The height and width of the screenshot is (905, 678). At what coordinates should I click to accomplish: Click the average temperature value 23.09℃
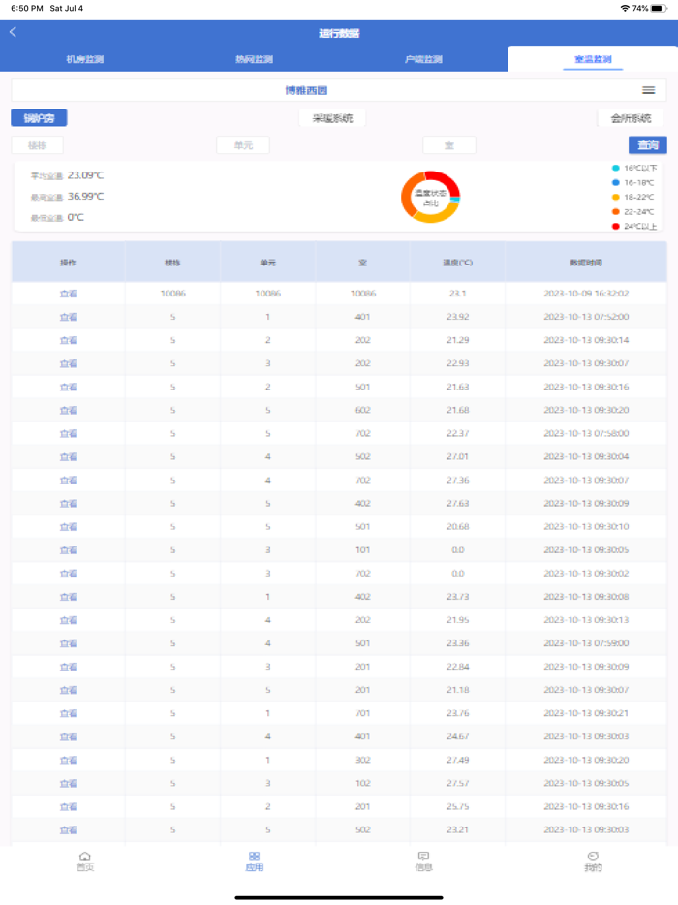point(85,175)
